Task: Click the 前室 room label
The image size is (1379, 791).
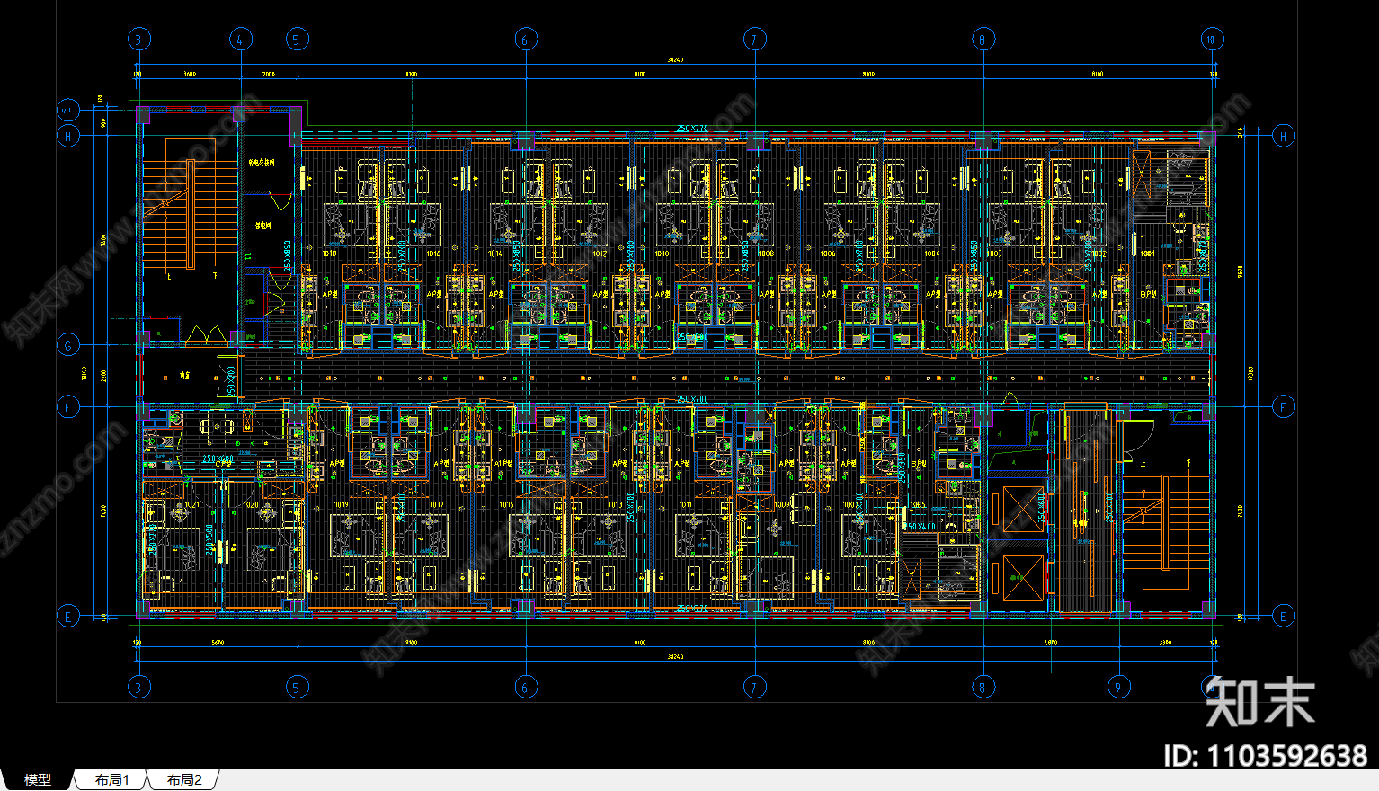Action: click(x=184, y=377)
